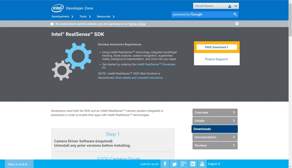This screenshot has width=292, height=168.
Task: Open Intel YouTube channel icon
Action: click(202, 164)
